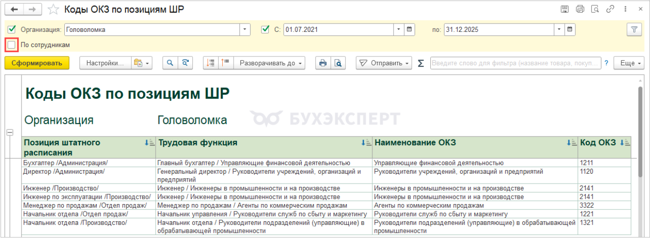Click Агенты по коммерческим продажам in Наименование ОКЗ

(x=475, y=205)
